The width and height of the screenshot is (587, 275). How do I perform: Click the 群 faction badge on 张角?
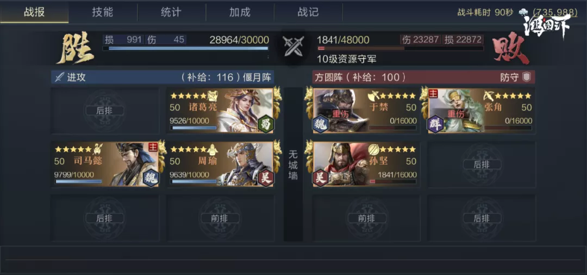[x=435, y=124]
